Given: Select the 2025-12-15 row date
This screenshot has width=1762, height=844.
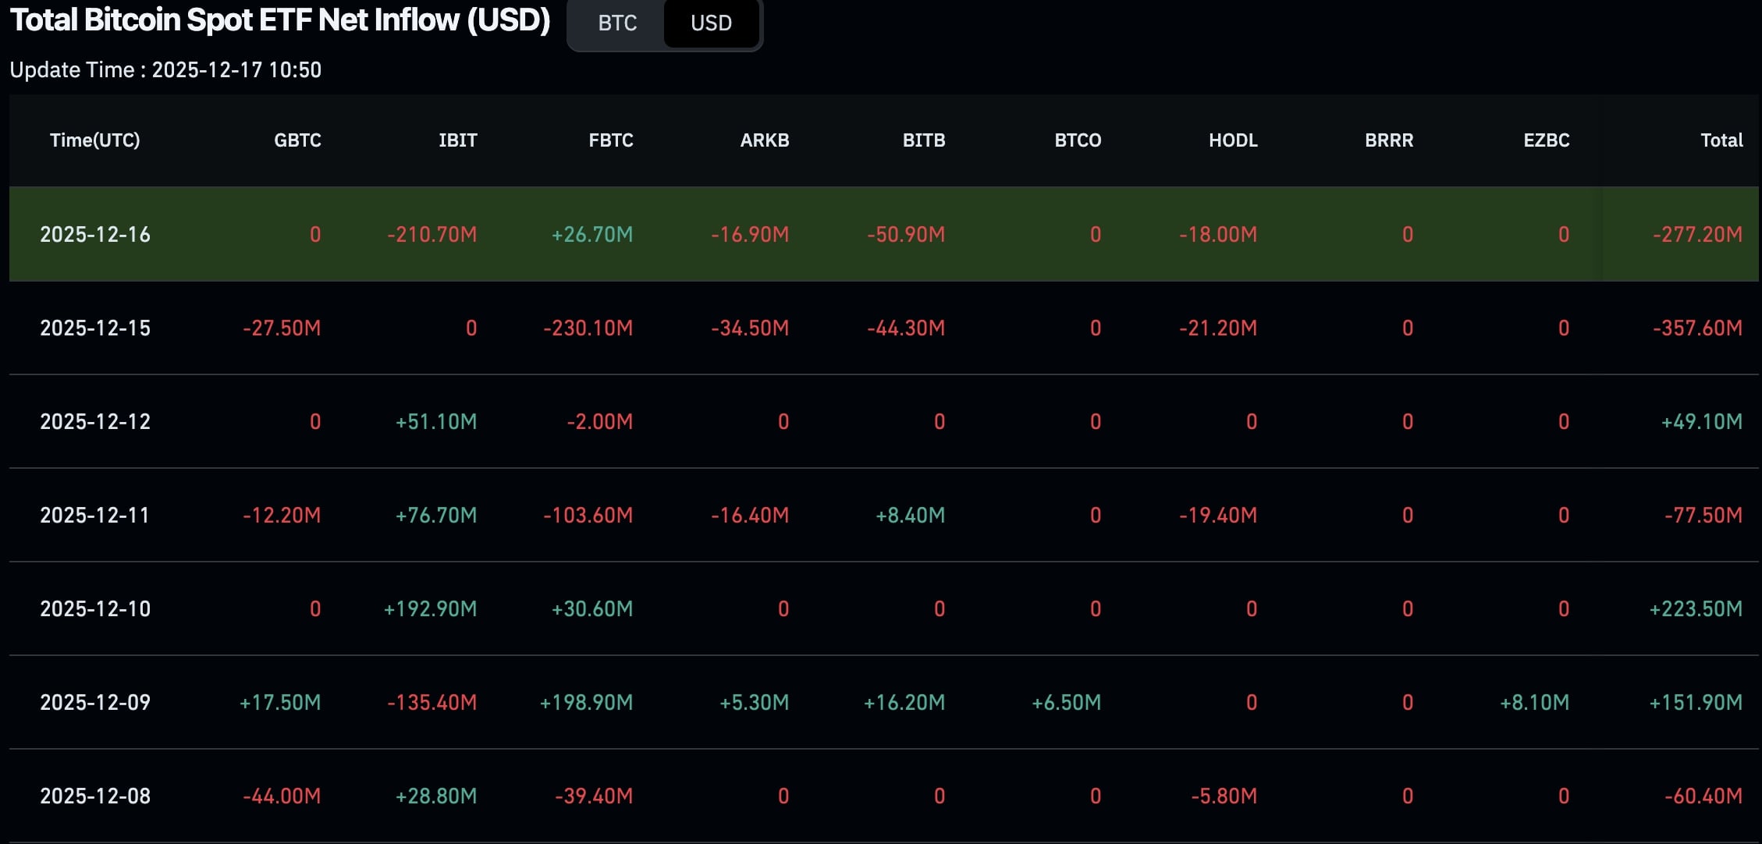Looking at the screenshot, I should [95, 328].
